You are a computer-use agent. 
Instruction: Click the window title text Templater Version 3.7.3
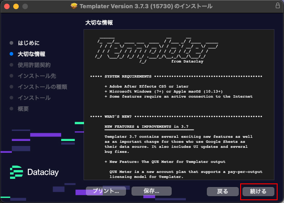pos(121,6)
